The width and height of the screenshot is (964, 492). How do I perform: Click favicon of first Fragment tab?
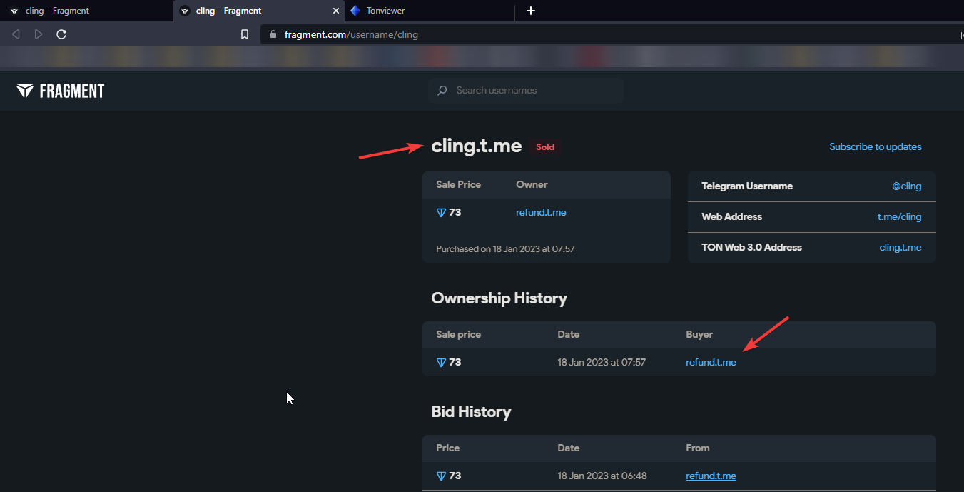[14, 11]
